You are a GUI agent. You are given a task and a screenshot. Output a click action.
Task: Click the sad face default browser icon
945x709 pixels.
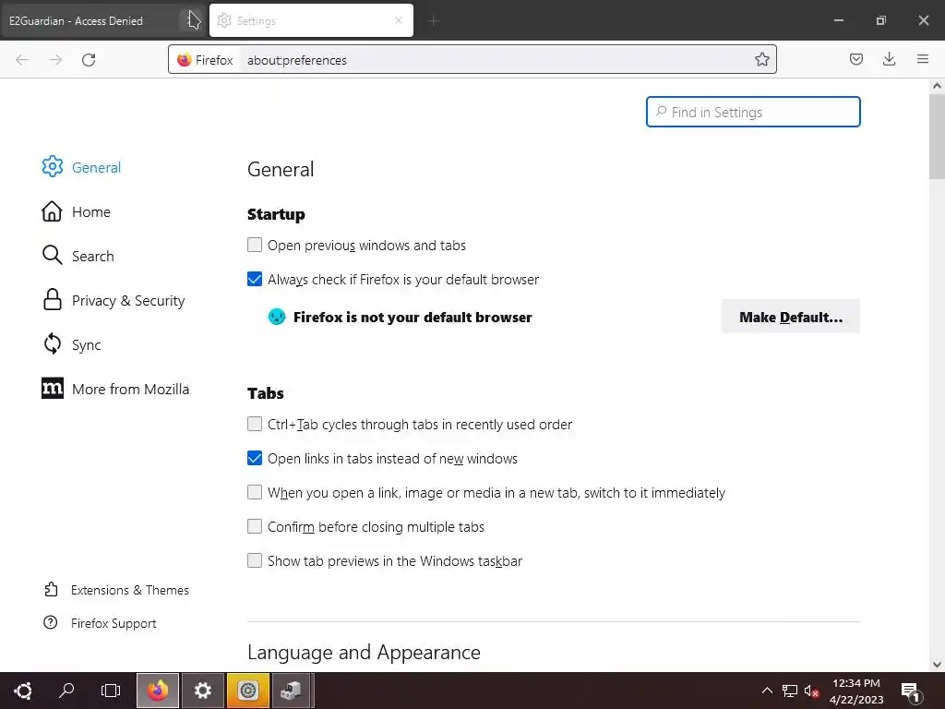(x=277, y=317)
